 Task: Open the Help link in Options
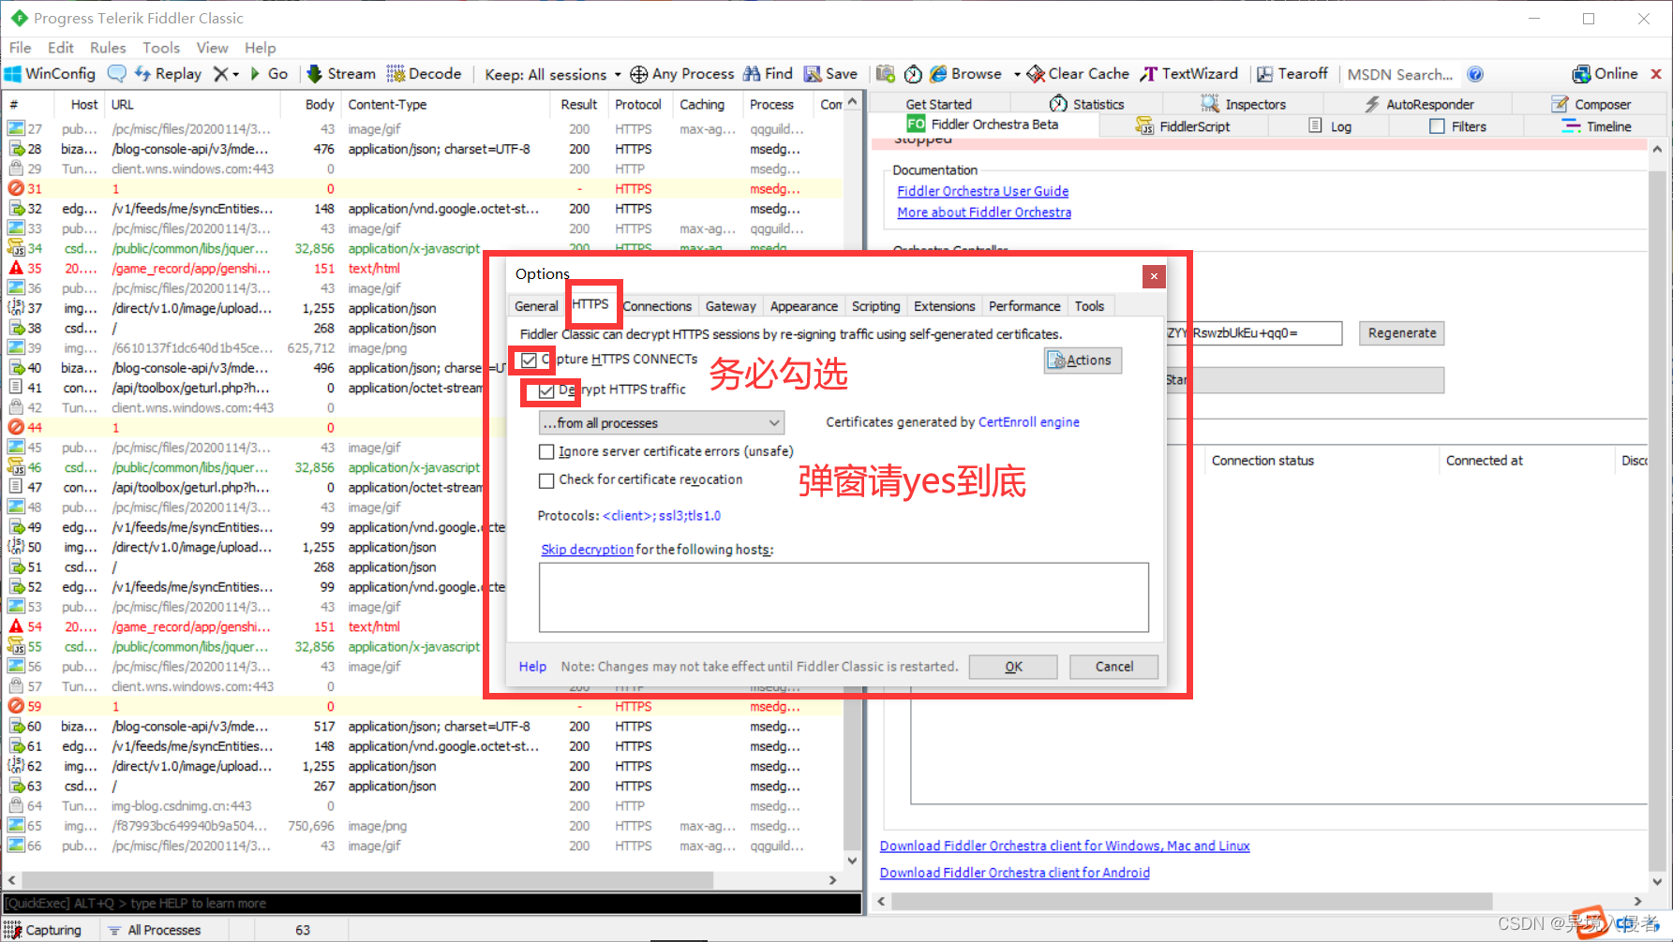(532, 667)
